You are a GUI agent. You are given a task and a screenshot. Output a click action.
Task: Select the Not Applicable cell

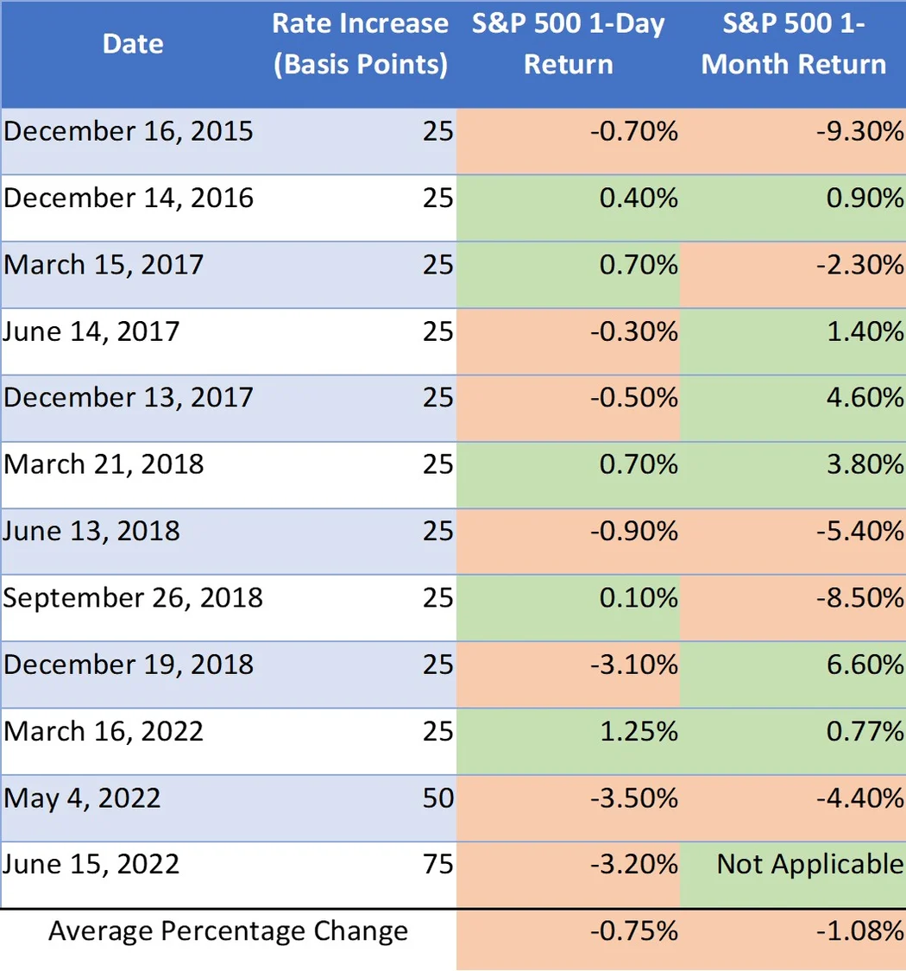(809, 863)
